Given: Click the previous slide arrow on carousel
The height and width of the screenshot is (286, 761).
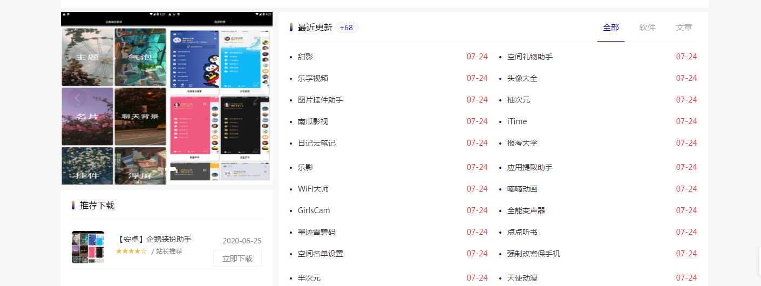Looking at the screenshot, I should point(77,99).
